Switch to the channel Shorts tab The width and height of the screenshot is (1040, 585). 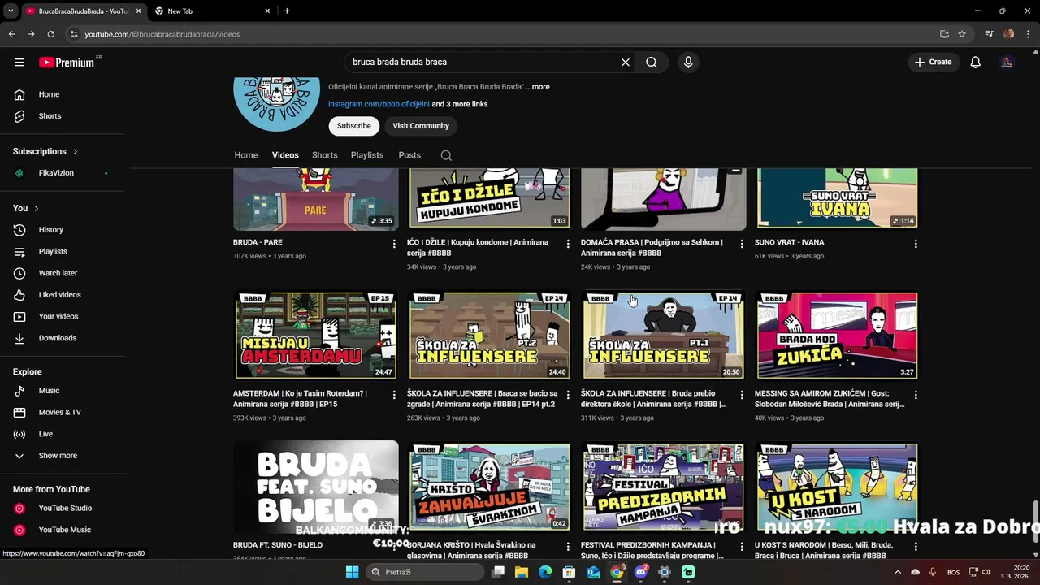tap(324, 155)
